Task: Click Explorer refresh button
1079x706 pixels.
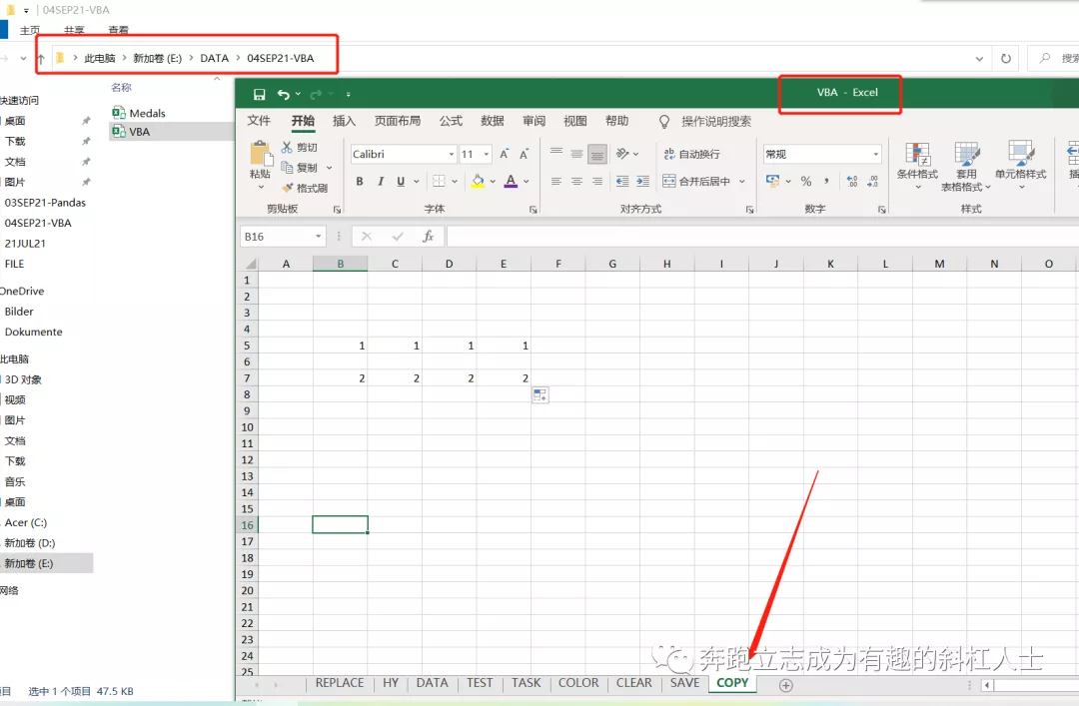Action: [x=1006, y=59]
